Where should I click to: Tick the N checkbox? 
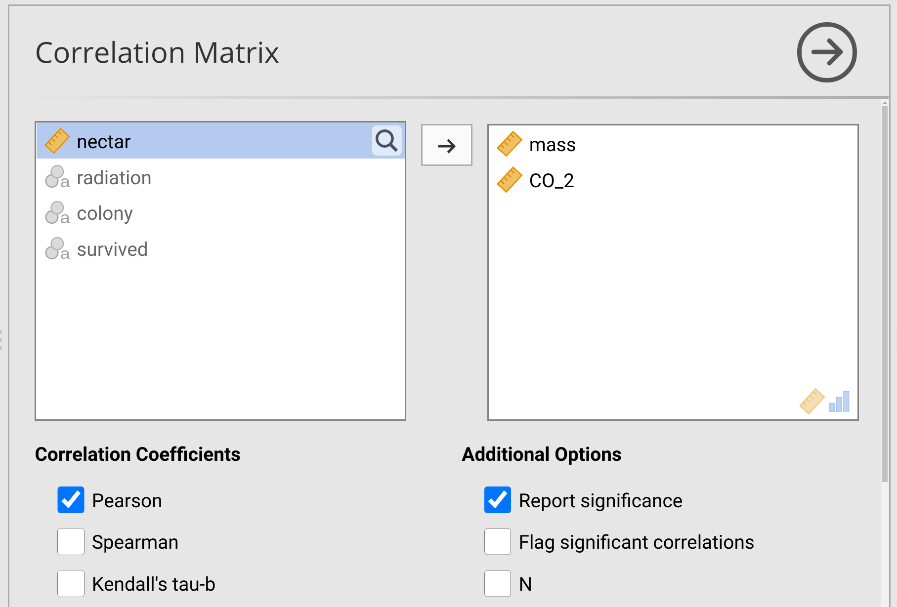(x=497, y=583)
